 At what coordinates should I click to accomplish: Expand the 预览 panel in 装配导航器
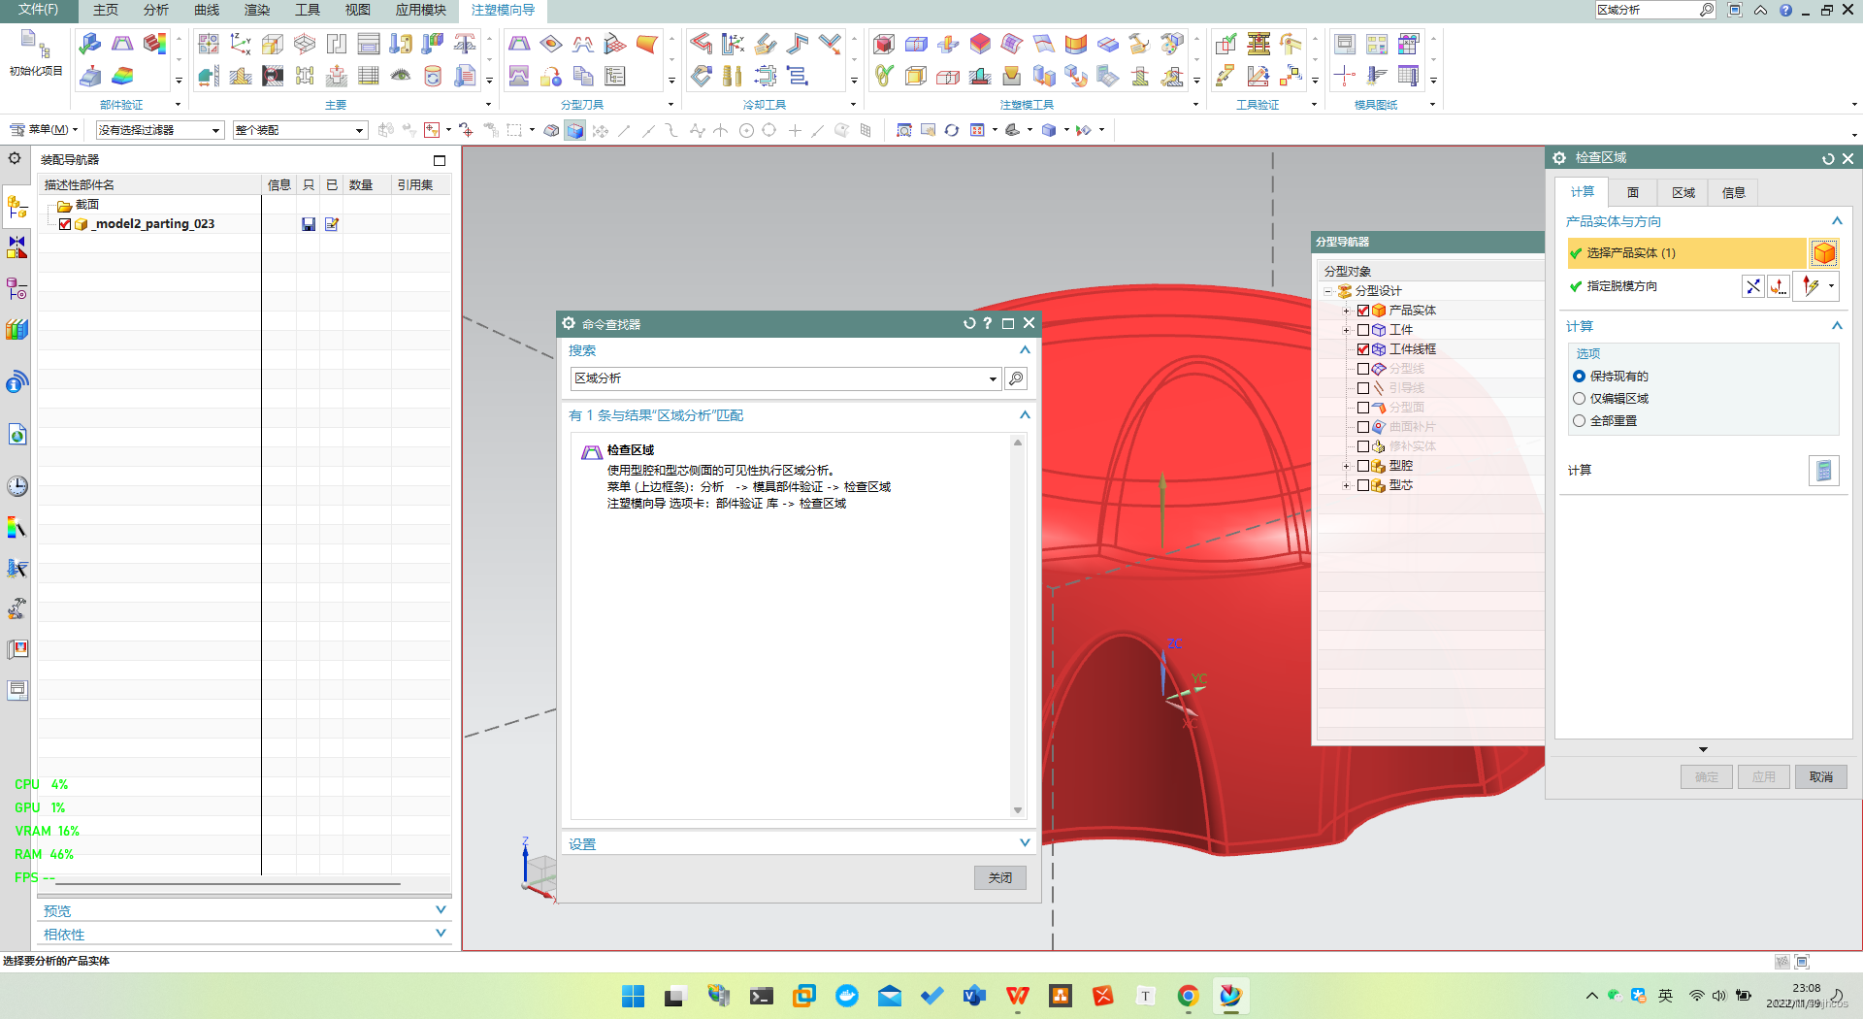[x=441, y=910]
